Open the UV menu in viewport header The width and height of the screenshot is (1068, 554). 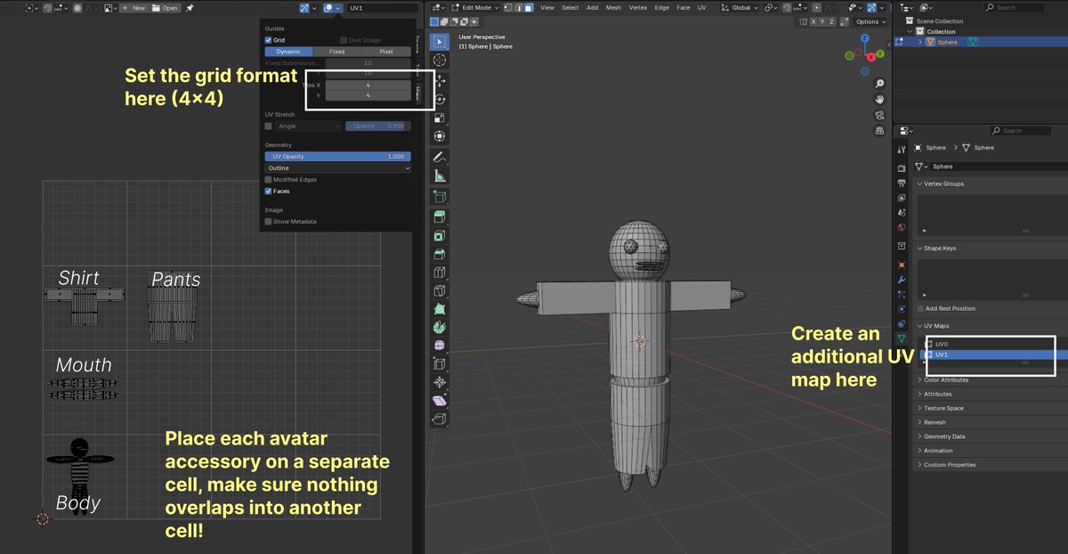[x=702, y=7]
